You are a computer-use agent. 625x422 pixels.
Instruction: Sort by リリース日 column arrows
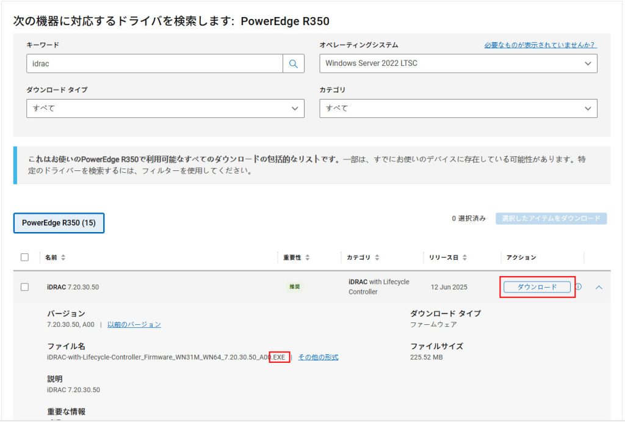[464, 258]
